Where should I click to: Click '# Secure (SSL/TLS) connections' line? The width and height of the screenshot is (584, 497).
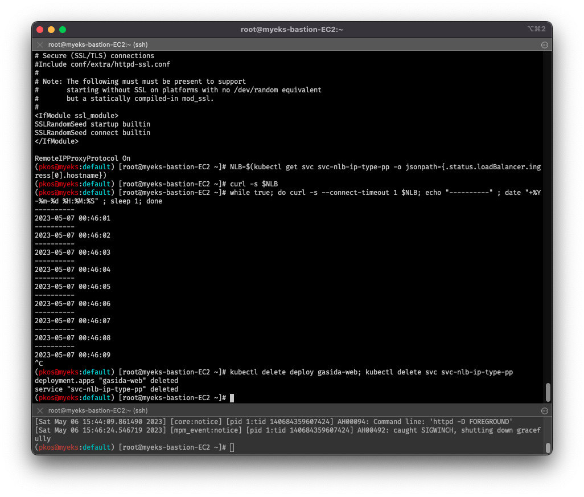click(x=94, y=55)
